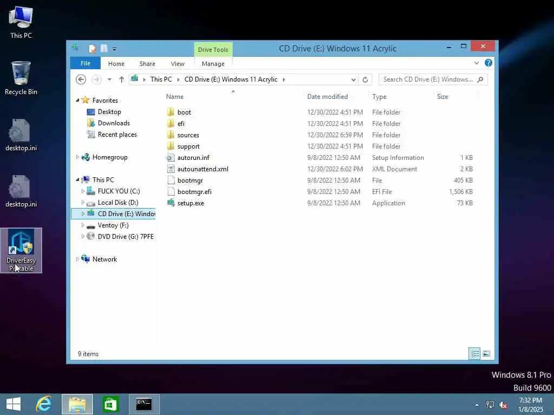554x415 pixels.
Task: Click This PC in the address bar
Action: click(161, 79)
